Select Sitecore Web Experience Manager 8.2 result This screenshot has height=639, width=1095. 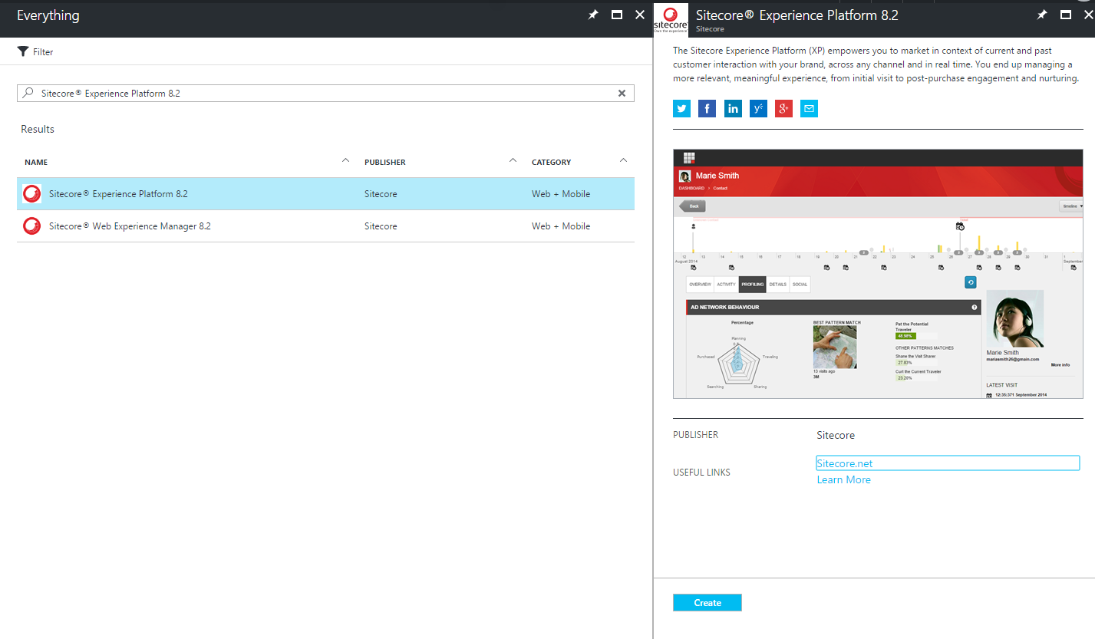(x=325, y=226)
